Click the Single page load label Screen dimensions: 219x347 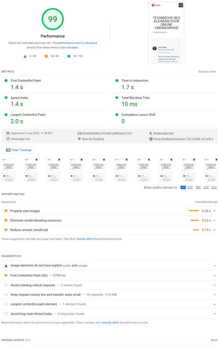[163, 133]
